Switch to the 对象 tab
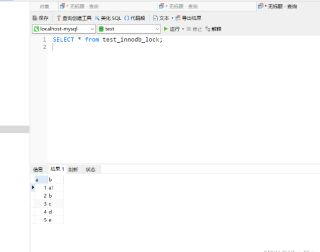320x252 pixels. coord(44,7)
